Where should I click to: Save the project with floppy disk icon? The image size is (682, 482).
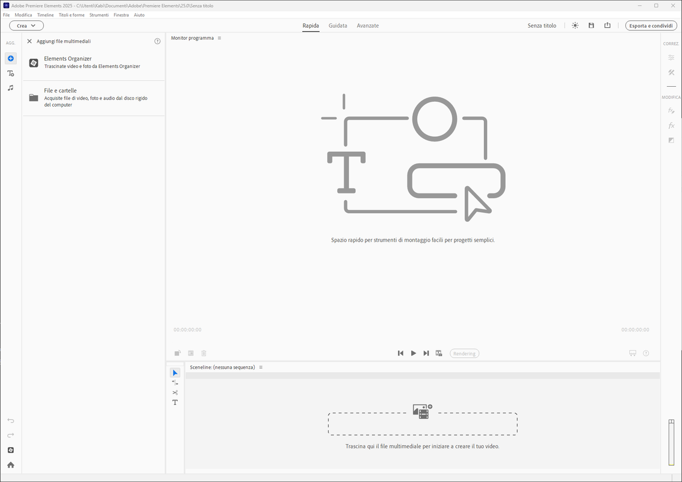(591, 26)
